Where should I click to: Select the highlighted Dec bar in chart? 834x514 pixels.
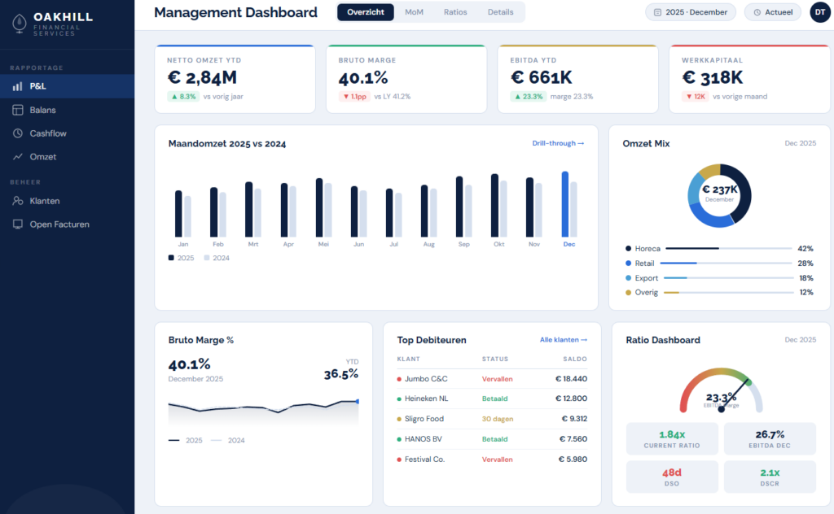565,203
